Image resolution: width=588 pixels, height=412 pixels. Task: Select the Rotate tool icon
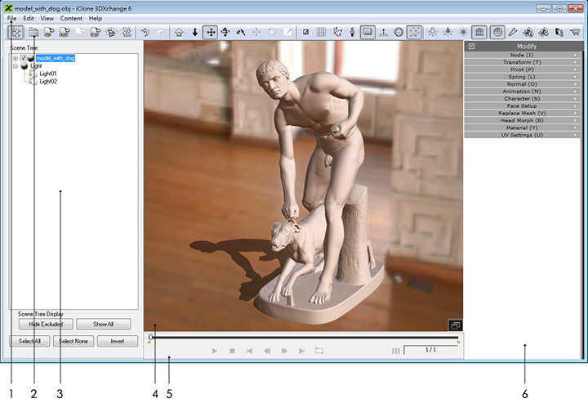225,32
